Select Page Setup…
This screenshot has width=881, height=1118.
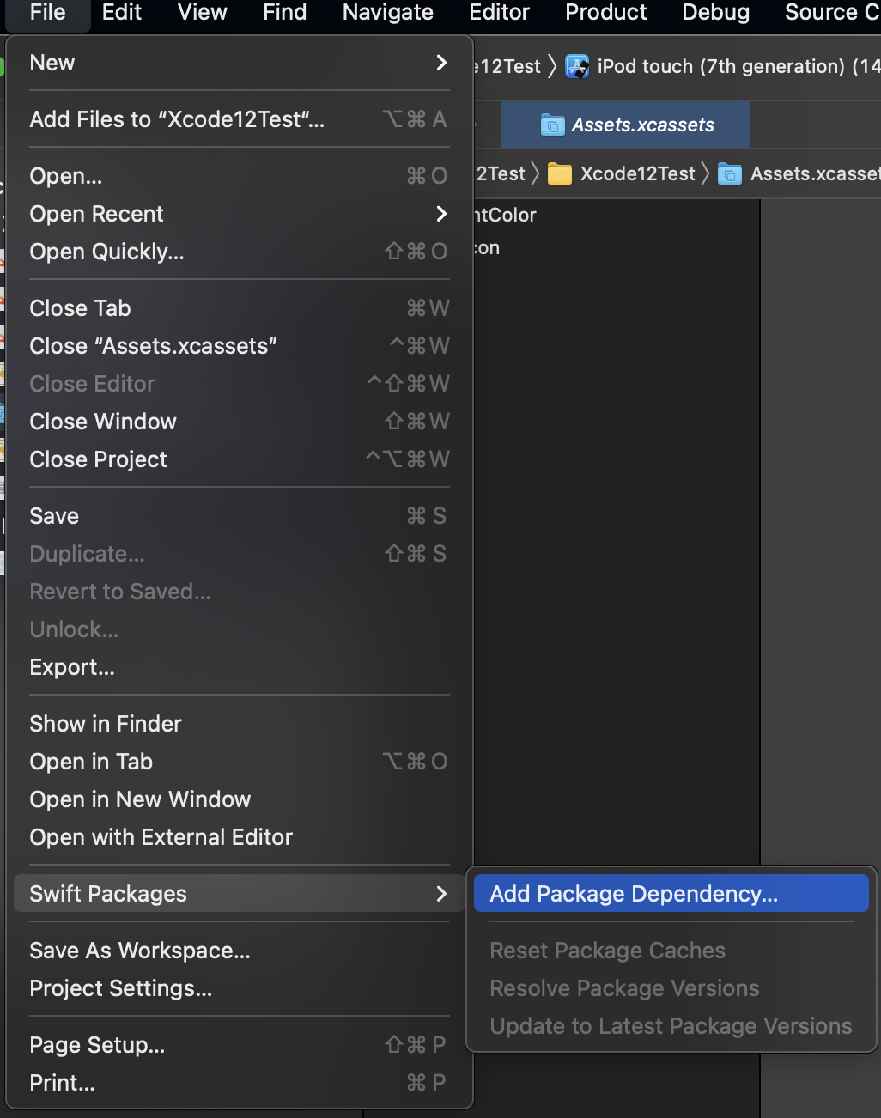click(240, 1045)
